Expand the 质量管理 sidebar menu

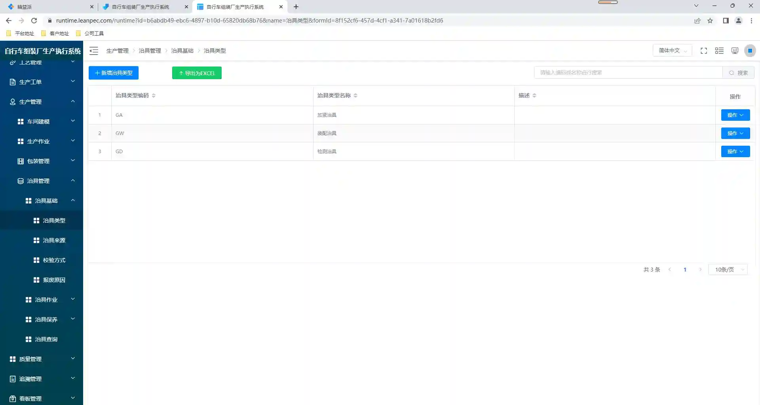[42, 359]
